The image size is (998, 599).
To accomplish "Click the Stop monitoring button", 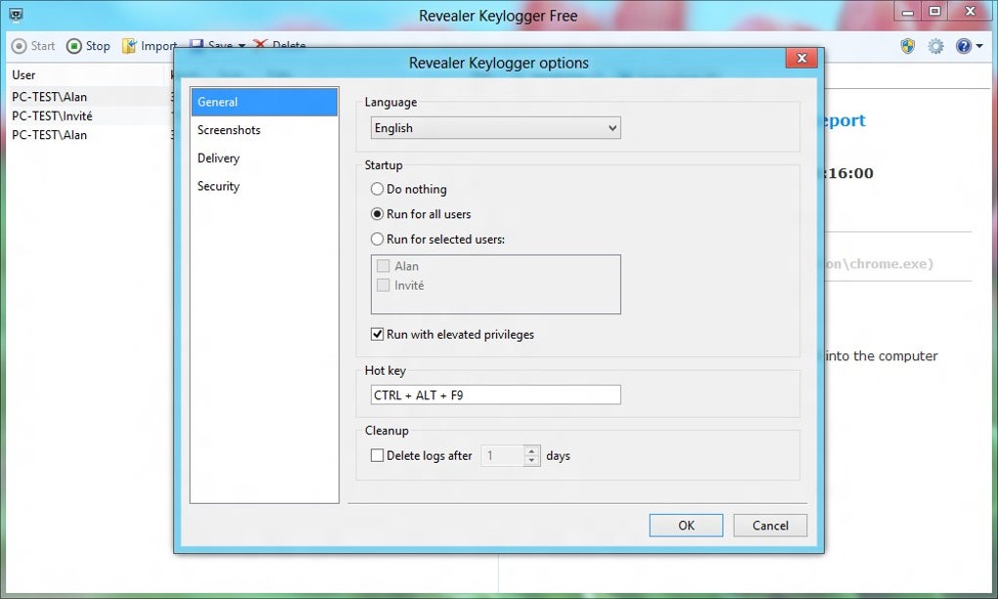I will [x=88, y=46].
